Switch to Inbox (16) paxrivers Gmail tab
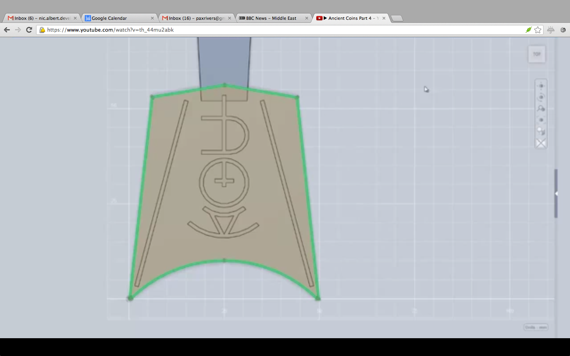Viewport: 570px width, 356px height. 196,18
